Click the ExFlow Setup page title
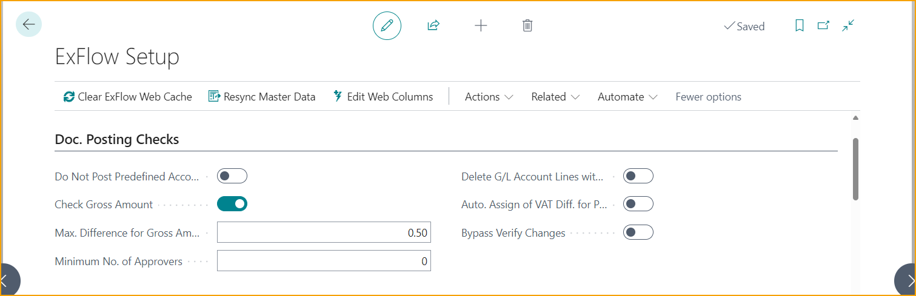Image resolution: width=916 pixels, height=296 pixels. click(117, 57)
